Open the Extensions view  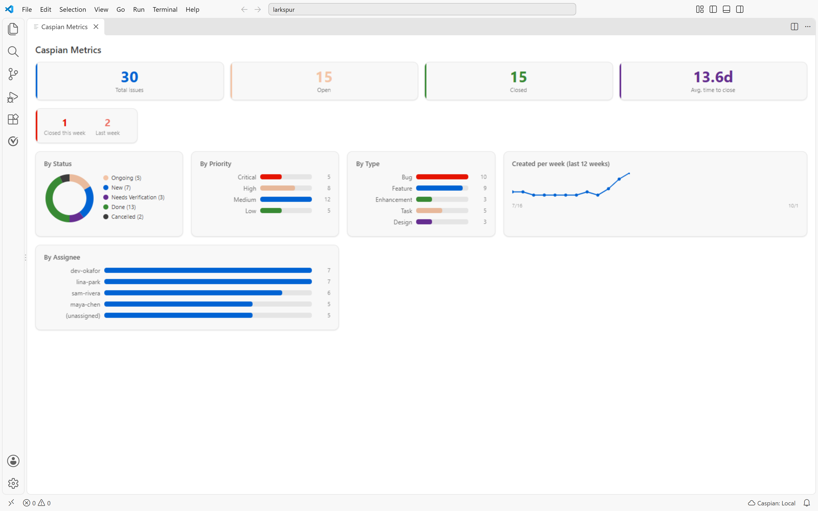coord(13,119)
